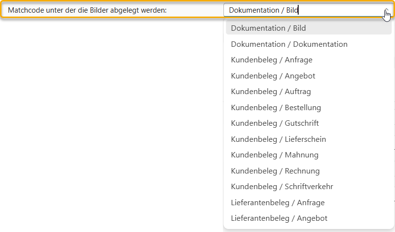Pick the "Kundenbeleg / Gutschrift" entry
The height and width of the screenshot is (232, 395).
(275, 123)
